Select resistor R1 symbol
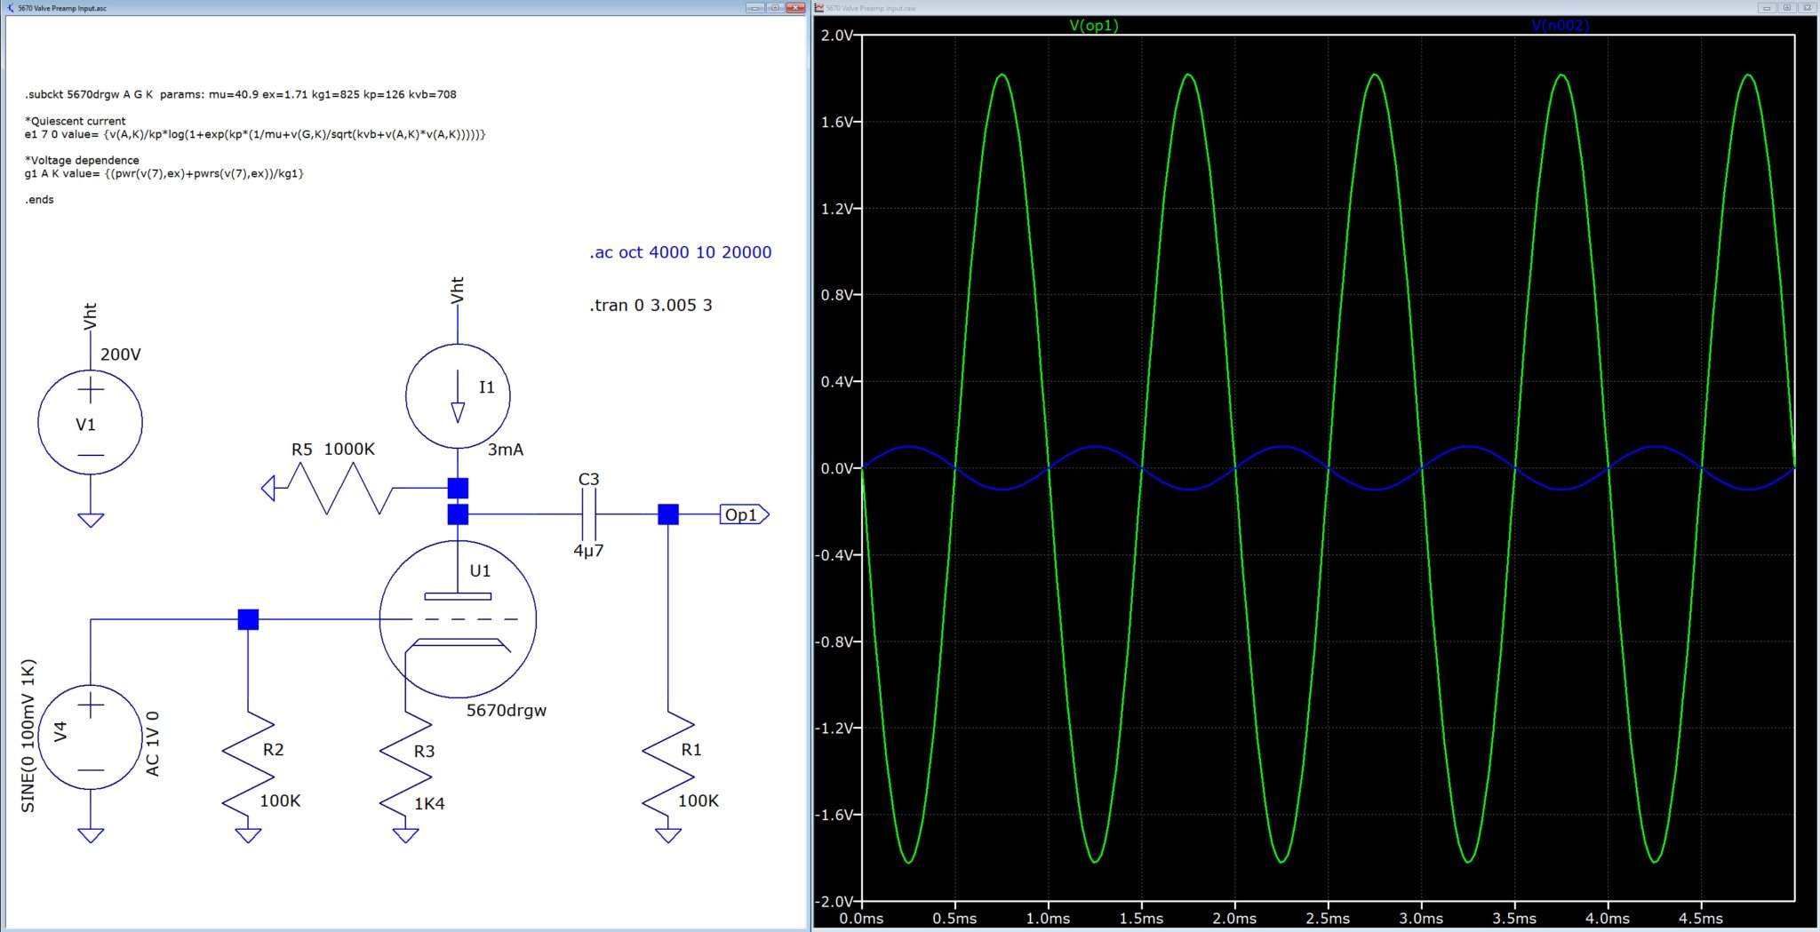 pos(668,764)
